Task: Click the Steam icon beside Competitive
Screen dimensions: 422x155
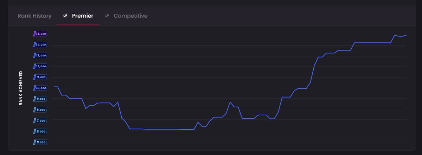Action: 107,16
